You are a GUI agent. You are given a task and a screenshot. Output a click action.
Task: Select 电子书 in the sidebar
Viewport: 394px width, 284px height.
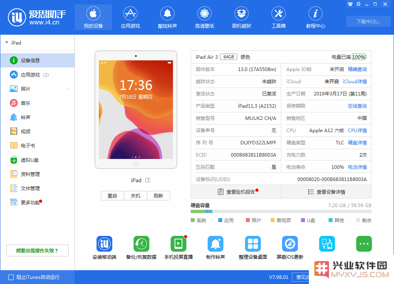coord(37,146)
